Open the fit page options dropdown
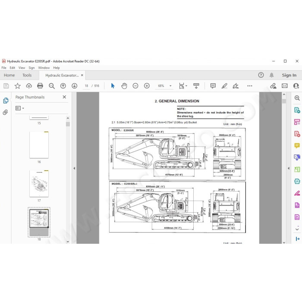 click(x=183, y=86)
